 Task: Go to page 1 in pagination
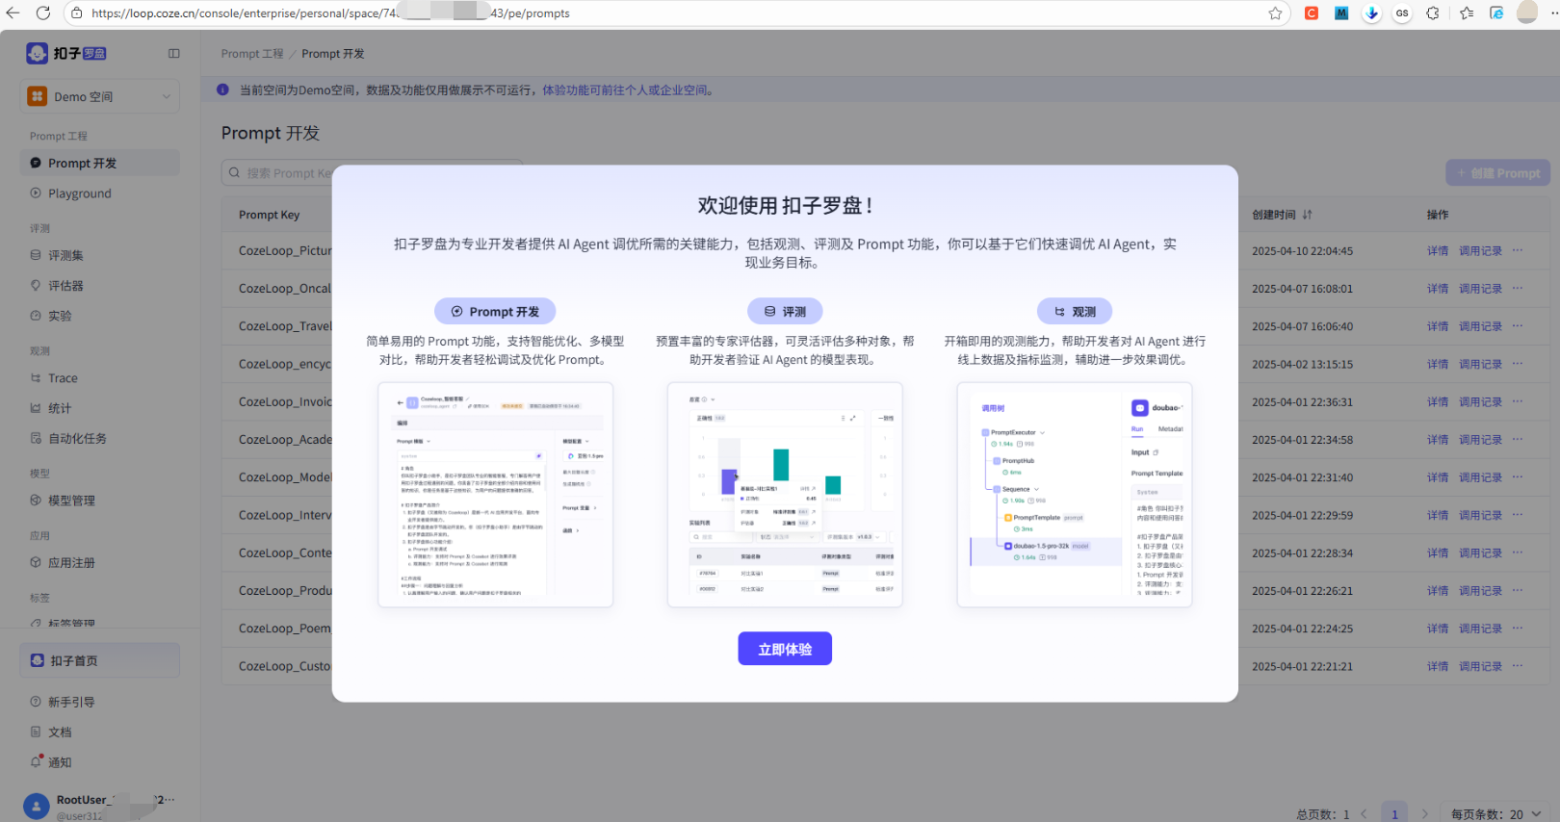[x=1393, y=813]
